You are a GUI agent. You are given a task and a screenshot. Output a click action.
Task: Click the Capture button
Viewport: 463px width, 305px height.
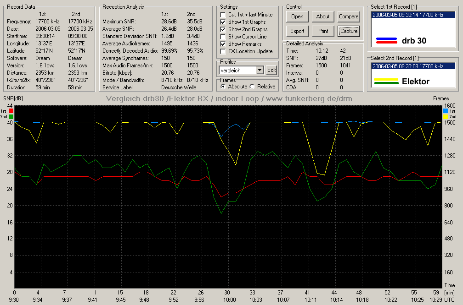click(x=349, y=31)
